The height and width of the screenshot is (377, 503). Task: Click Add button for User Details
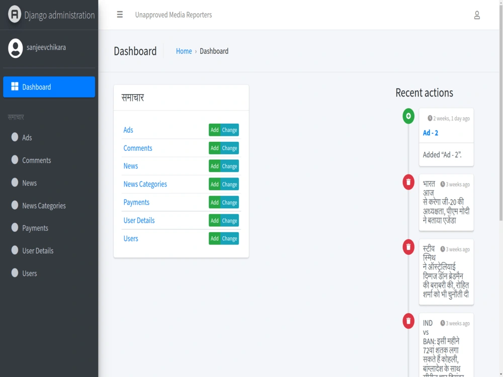click(x=215, y=221)
